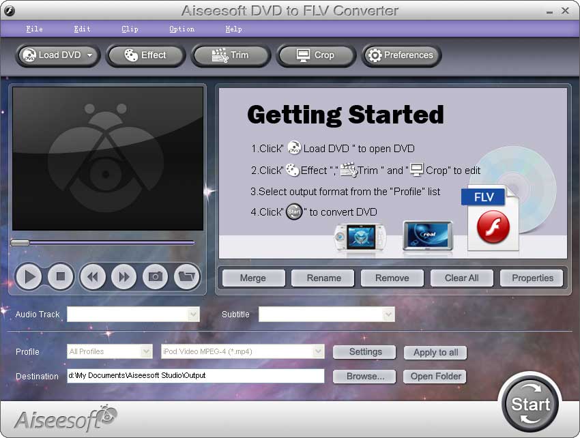The height and width of the screenshot is (438, 580).
Task: Open the Trim tool
Action: (231, 56)
